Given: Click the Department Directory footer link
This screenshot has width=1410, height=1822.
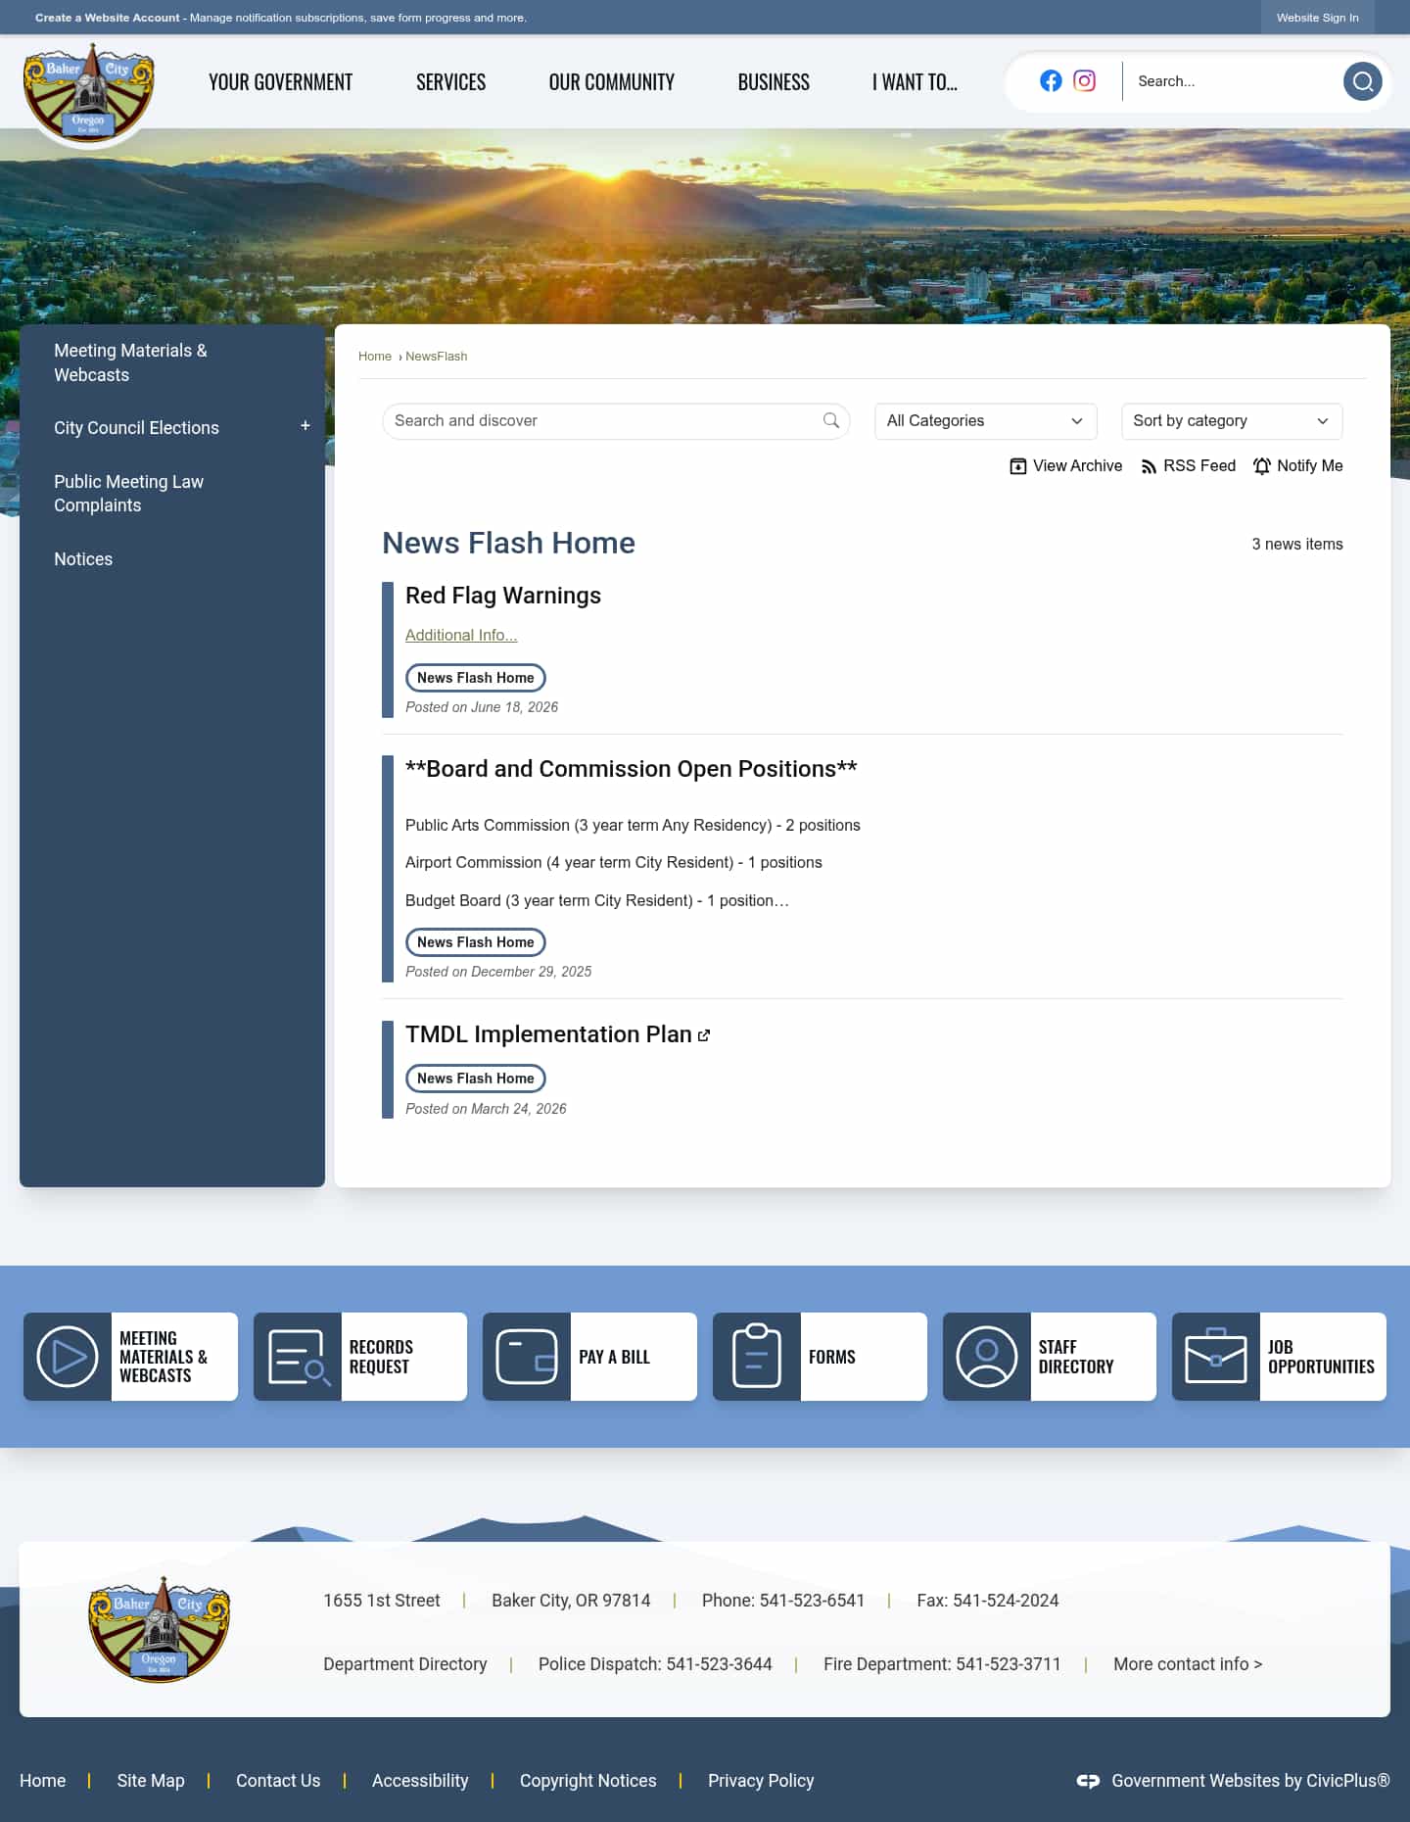Looking at the screenshot, I should (x=405, y=1664).
